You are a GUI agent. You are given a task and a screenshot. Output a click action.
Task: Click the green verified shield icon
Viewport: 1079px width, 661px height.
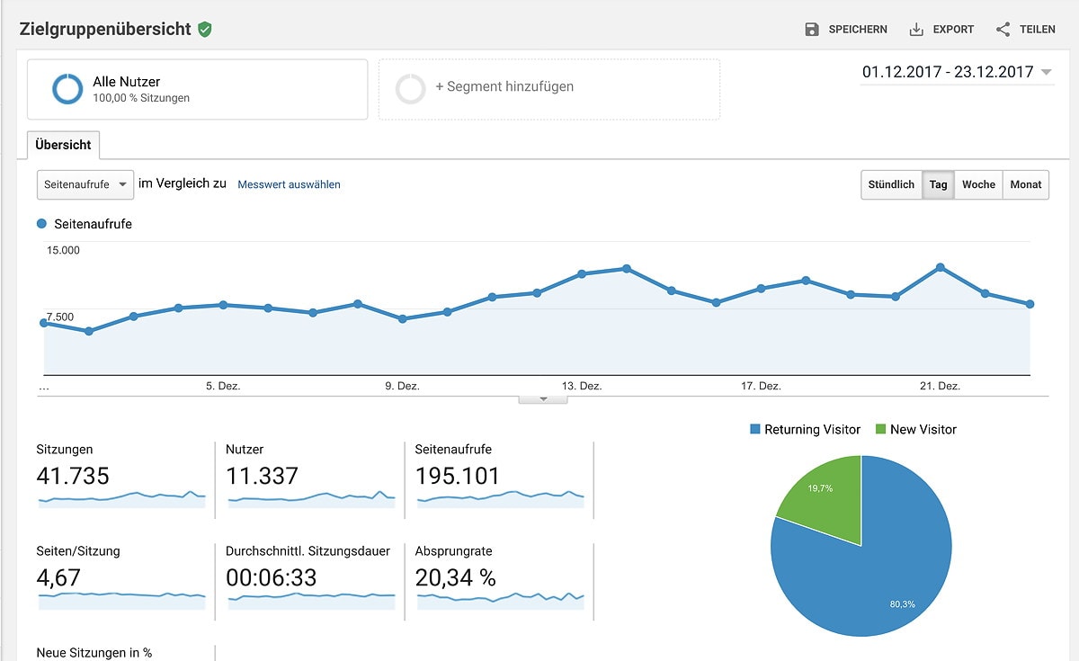click(205, 30)
